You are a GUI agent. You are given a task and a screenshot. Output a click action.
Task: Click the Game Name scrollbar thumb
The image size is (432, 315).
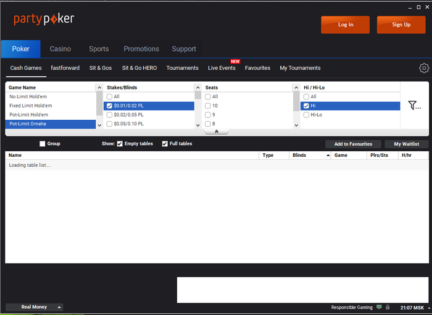99,103
